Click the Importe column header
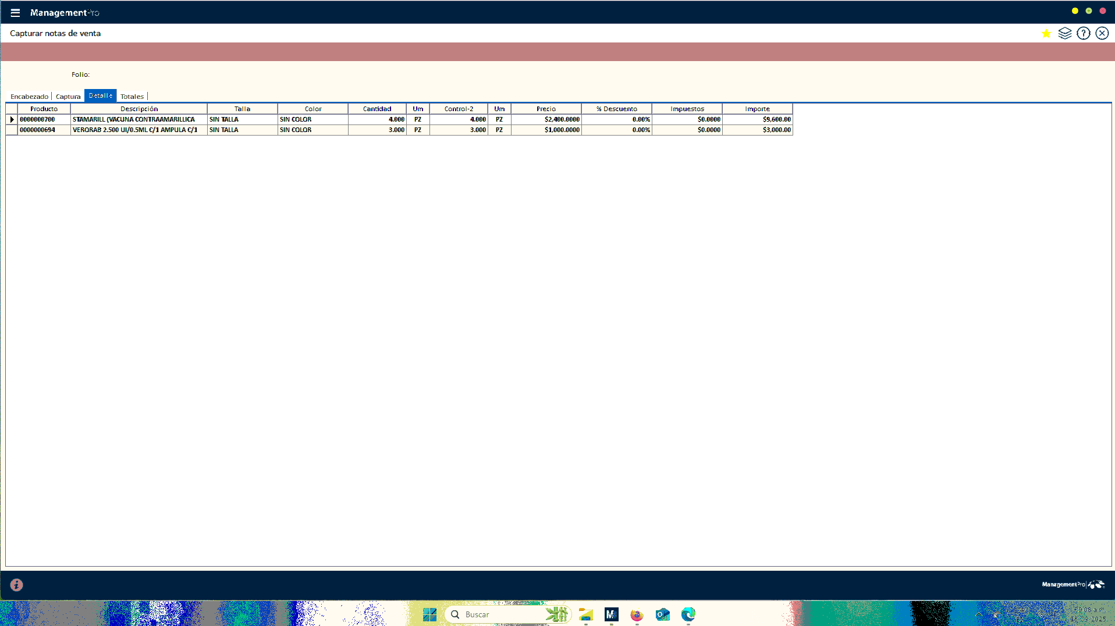The image size is (1115, 626). tap(757, 109)
